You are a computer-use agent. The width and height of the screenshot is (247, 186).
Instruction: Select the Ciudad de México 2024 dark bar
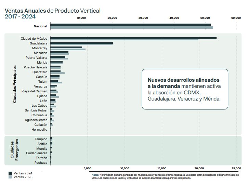[x=133, y=38]
